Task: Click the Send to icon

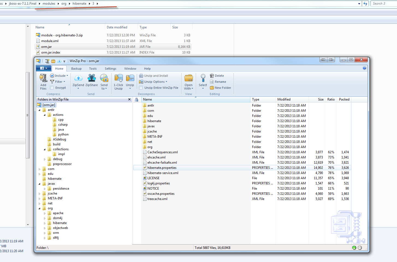Action: [104, 78]
